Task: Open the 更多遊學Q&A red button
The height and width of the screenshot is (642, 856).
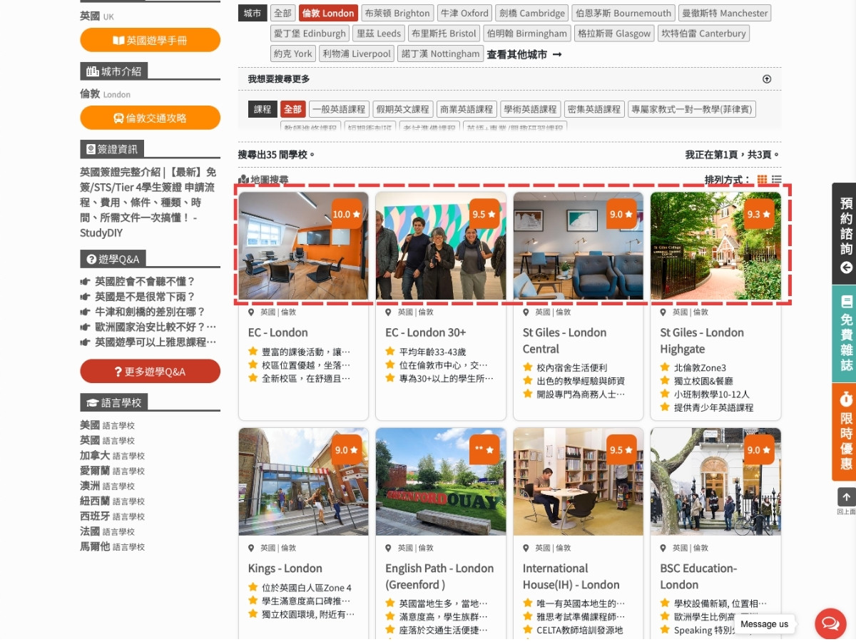Action: pos(150,371)
